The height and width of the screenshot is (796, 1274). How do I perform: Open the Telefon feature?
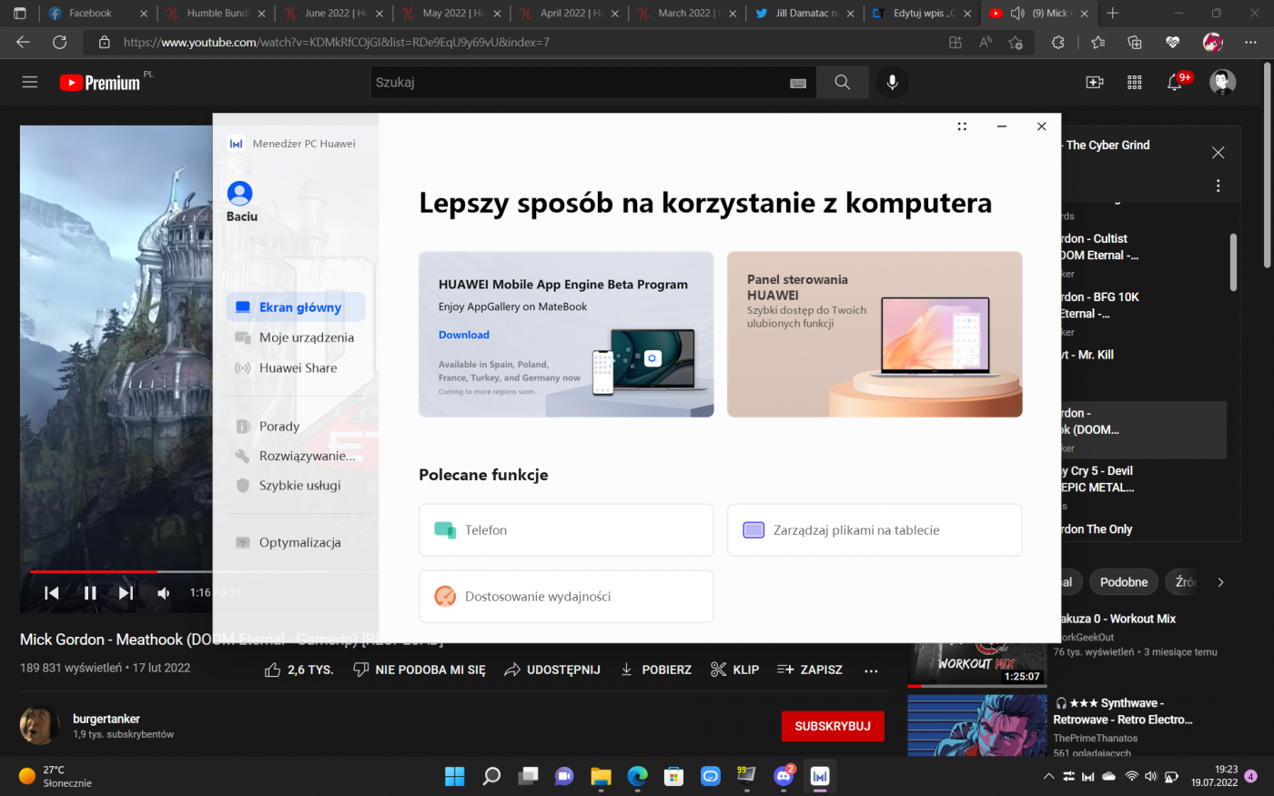(x=566, y=529)
